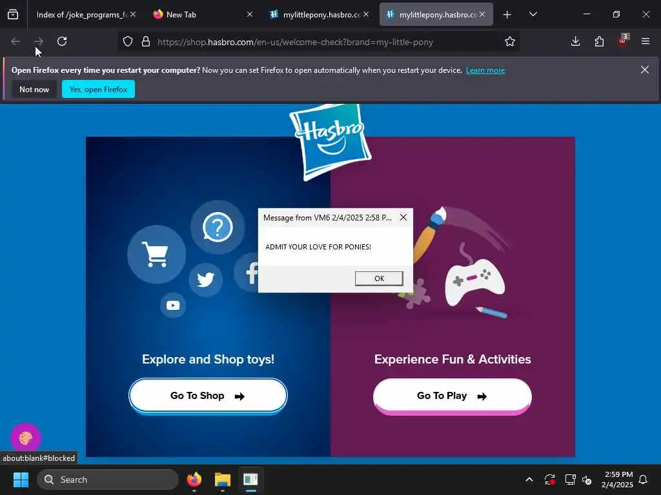Click the Explore and Shop toys! heading
The width and height of the screenshot is (661, 495).
tap(208, 359)
